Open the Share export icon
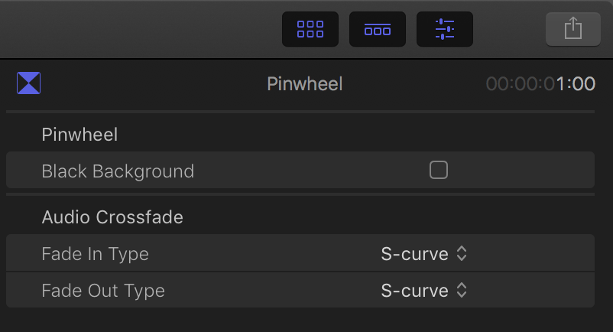 [573, 29]
